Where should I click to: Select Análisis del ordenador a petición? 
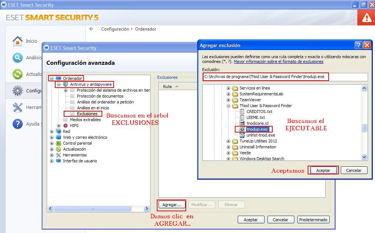pos(105,102)
